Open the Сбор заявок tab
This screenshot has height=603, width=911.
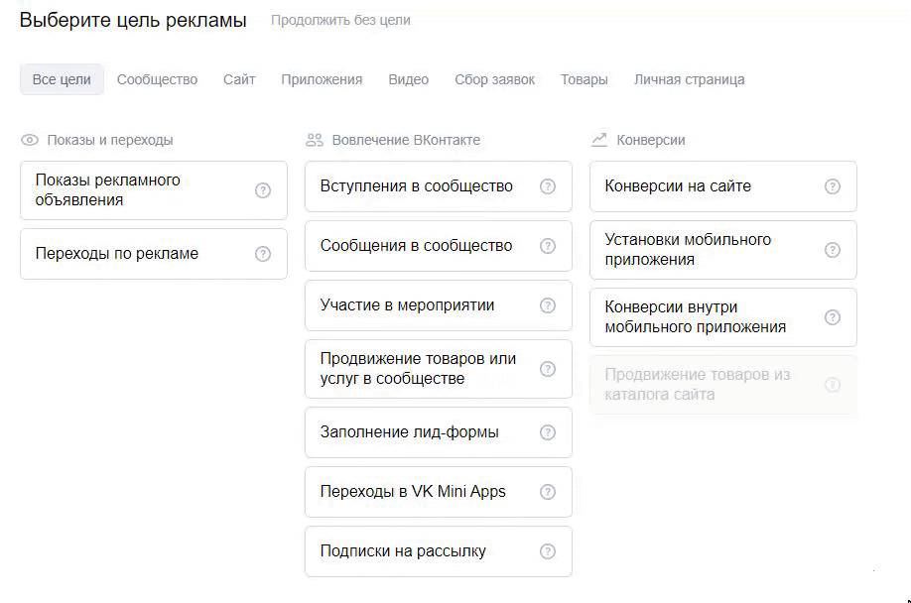(494, 79)
